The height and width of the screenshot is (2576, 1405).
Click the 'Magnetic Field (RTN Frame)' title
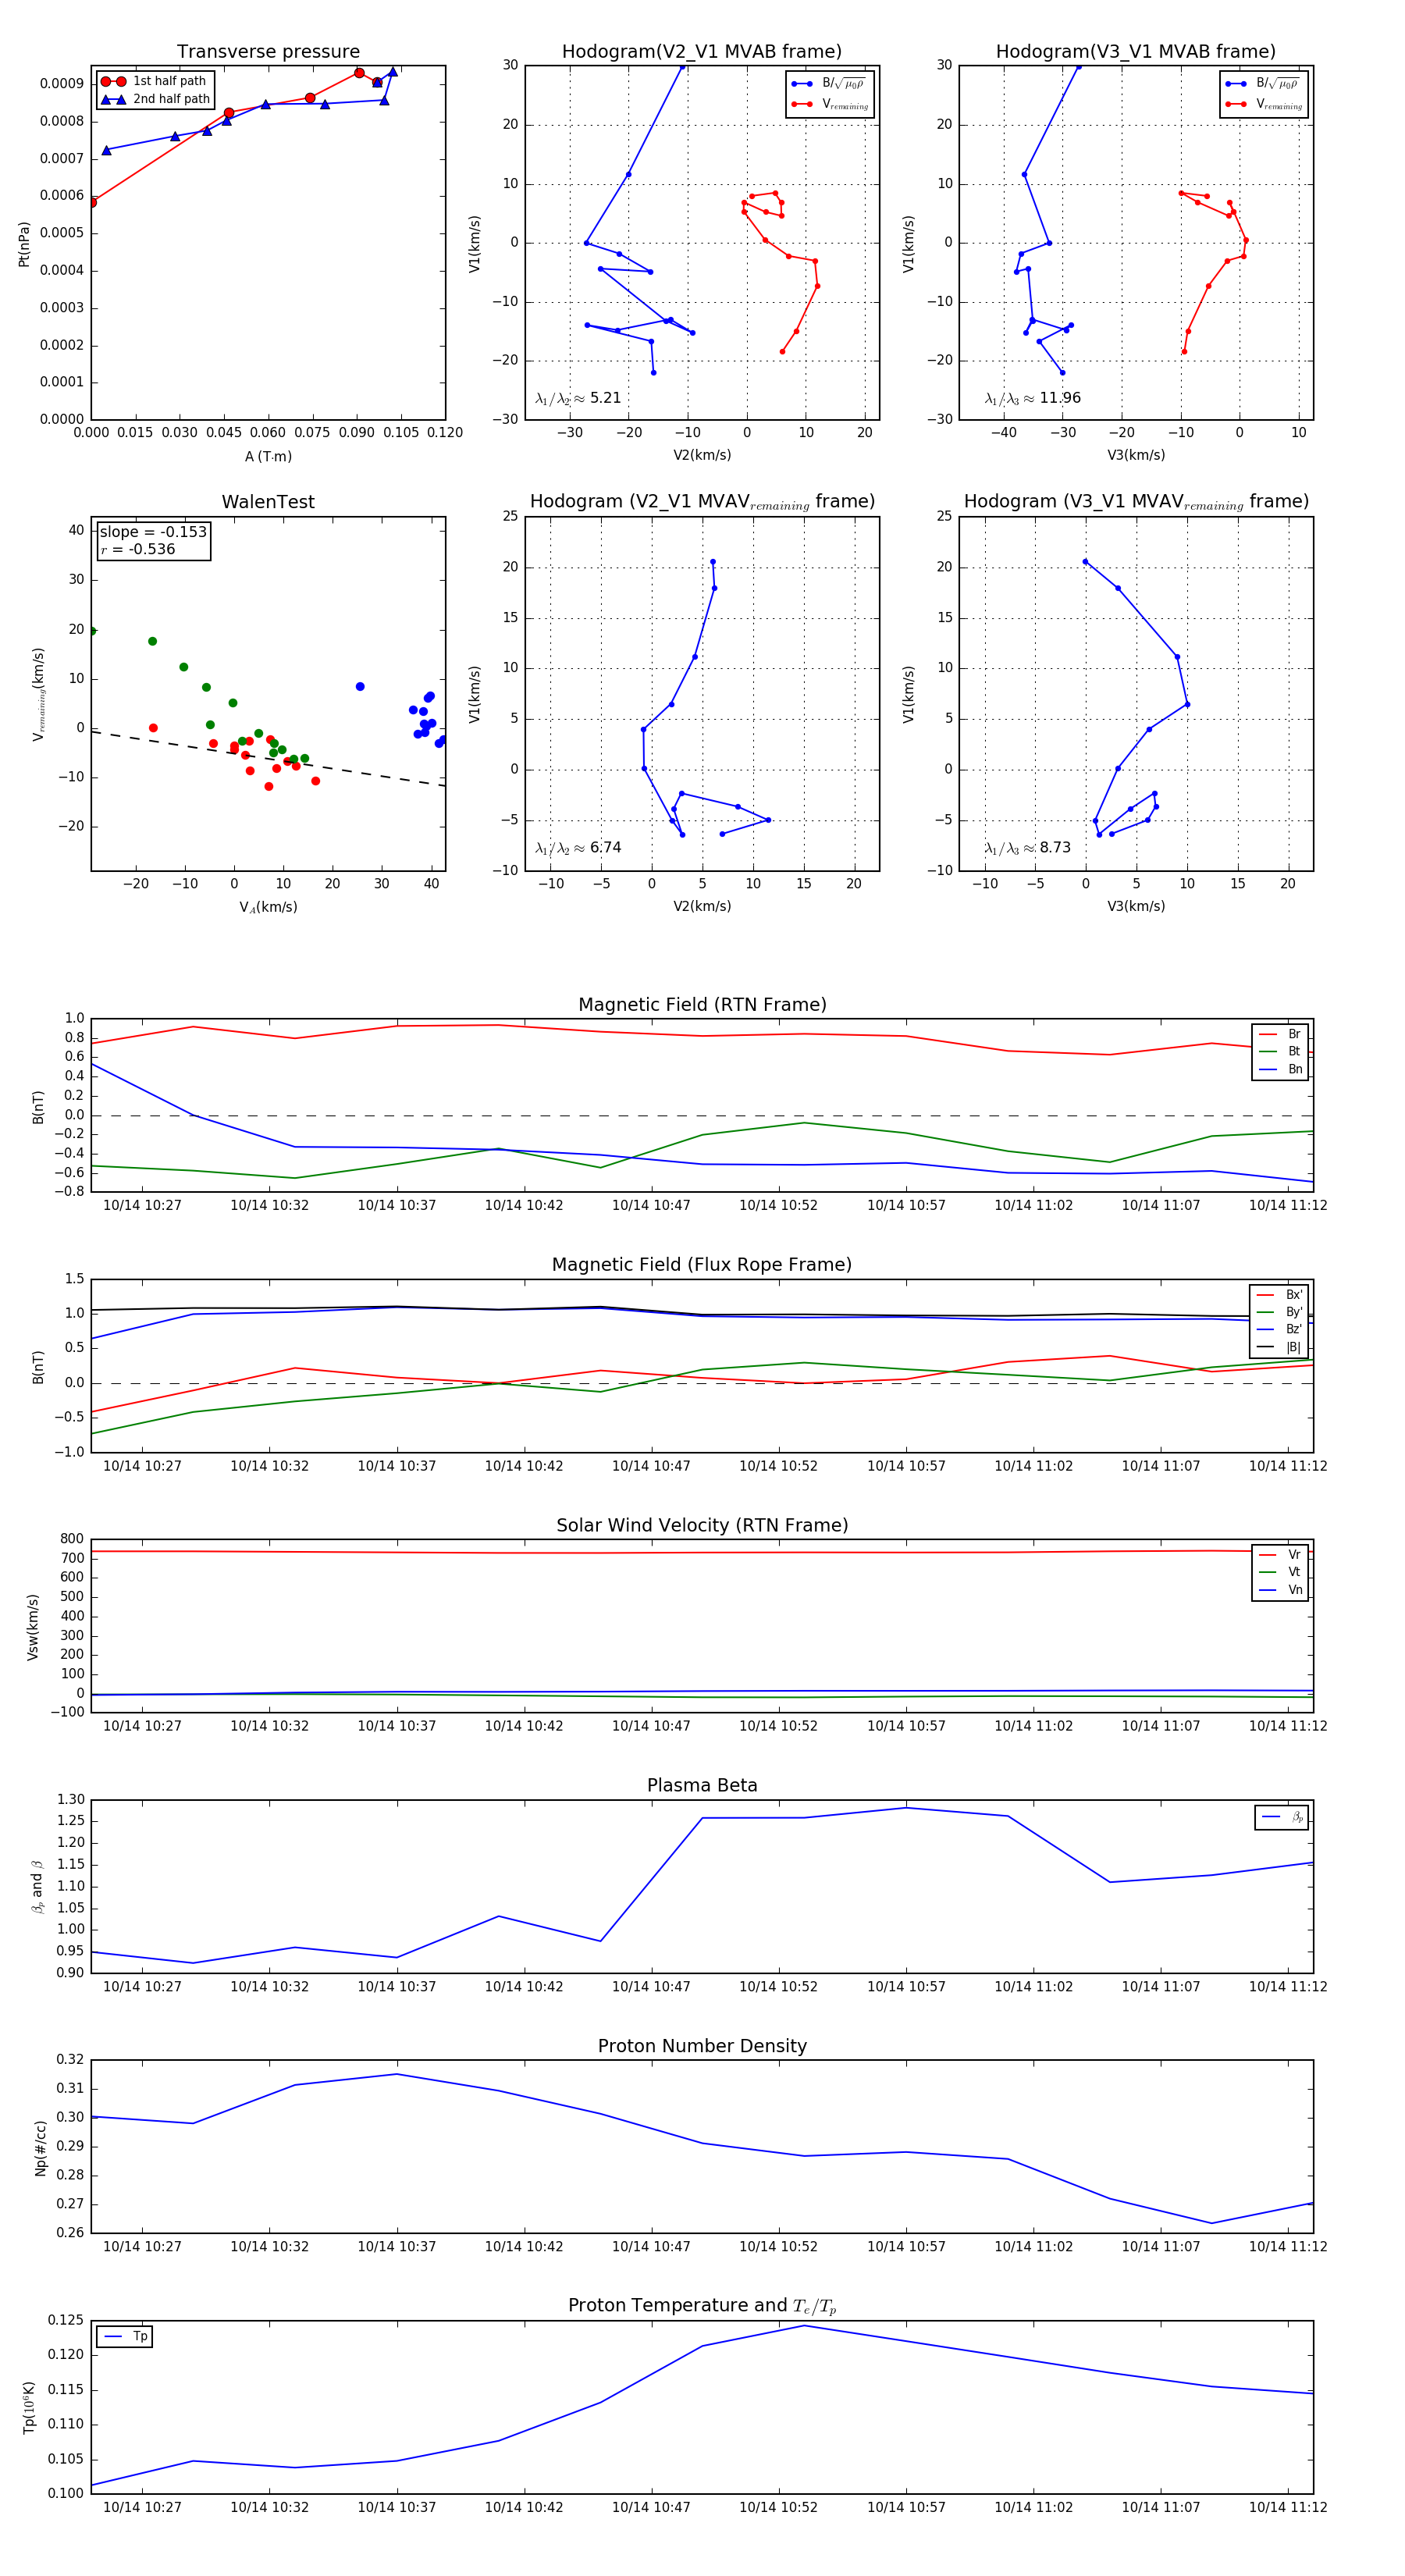click(x=702, y=1005)
